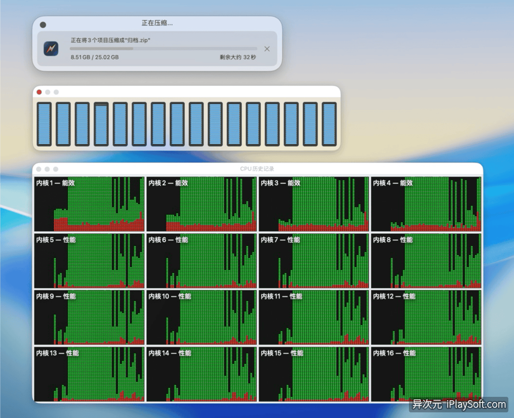Click the 内核 3 — 能效 graph
Screen dimensions: 514x418
click(314, 204)
